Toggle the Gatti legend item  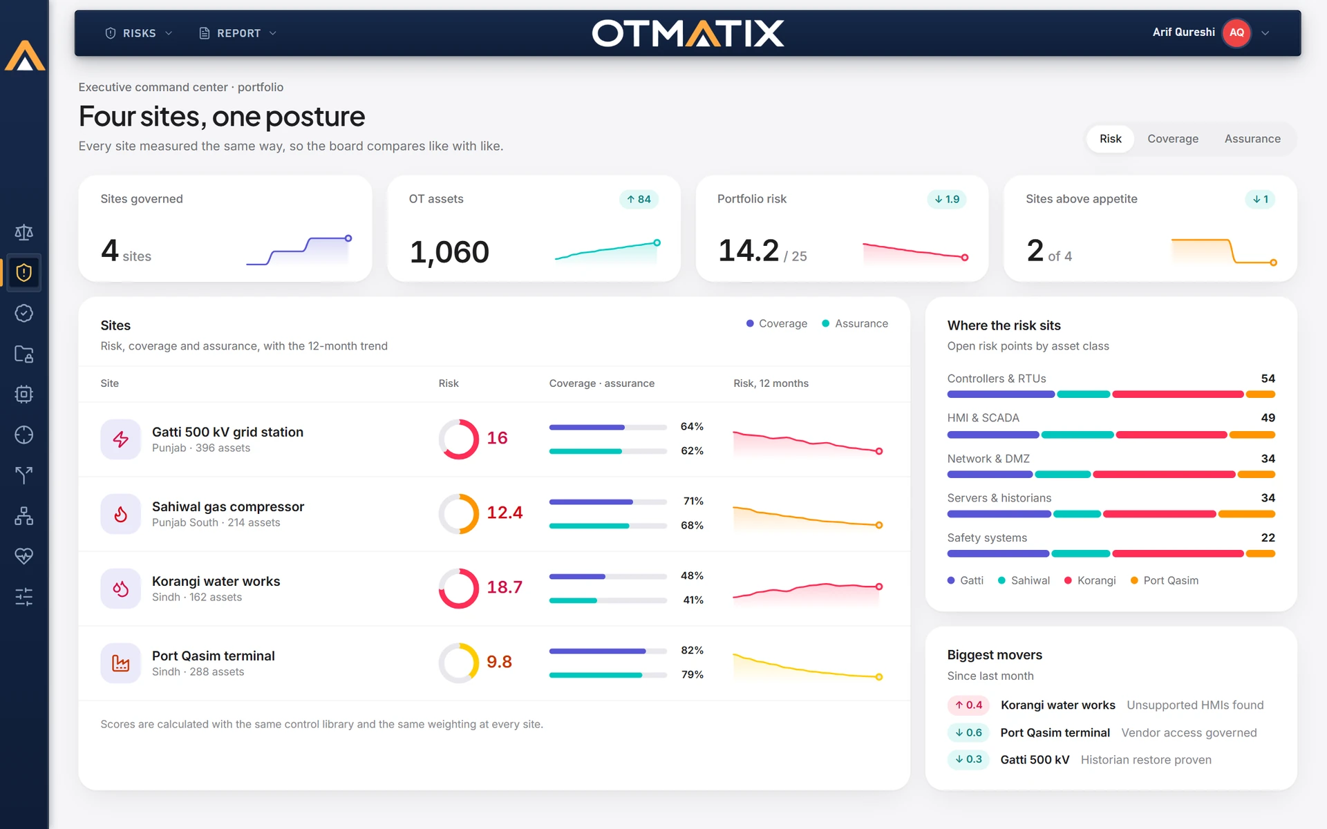[x=966, y=580]
